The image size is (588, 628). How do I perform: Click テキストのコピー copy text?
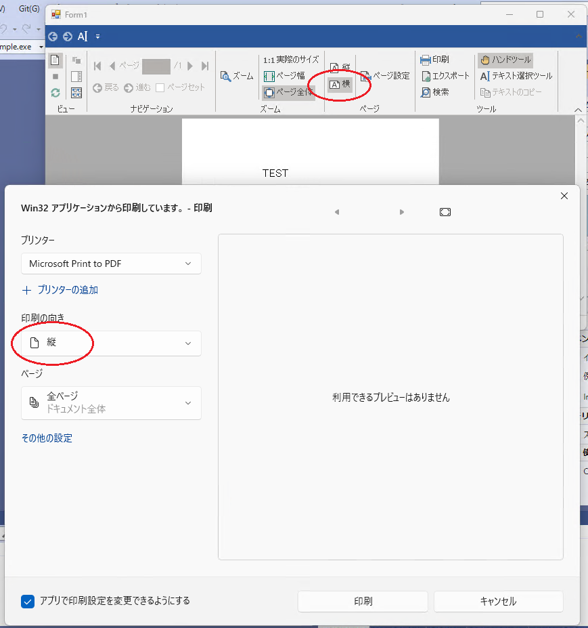click(x=511, y=92)
